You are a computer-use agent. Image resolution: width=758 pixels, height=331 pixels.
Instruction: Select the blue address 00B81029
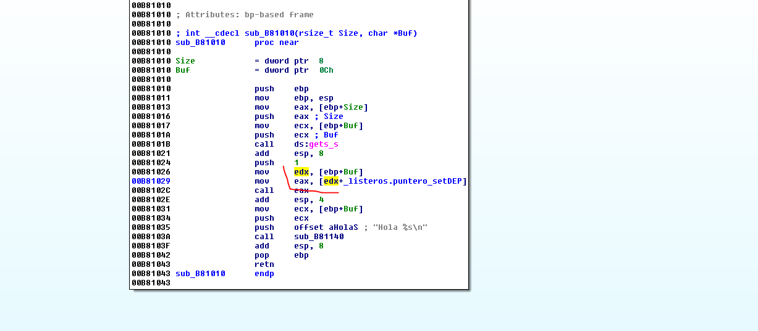point(151,181)
